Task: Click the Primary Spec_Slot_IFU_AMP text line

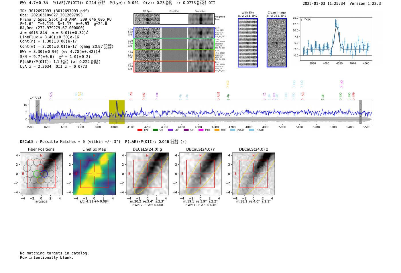Action: pos(66,19)
